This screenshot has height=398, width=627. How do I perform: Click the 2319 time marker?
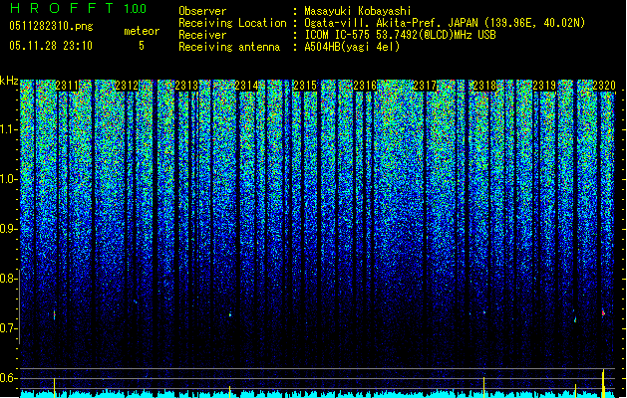coord(544,86)
